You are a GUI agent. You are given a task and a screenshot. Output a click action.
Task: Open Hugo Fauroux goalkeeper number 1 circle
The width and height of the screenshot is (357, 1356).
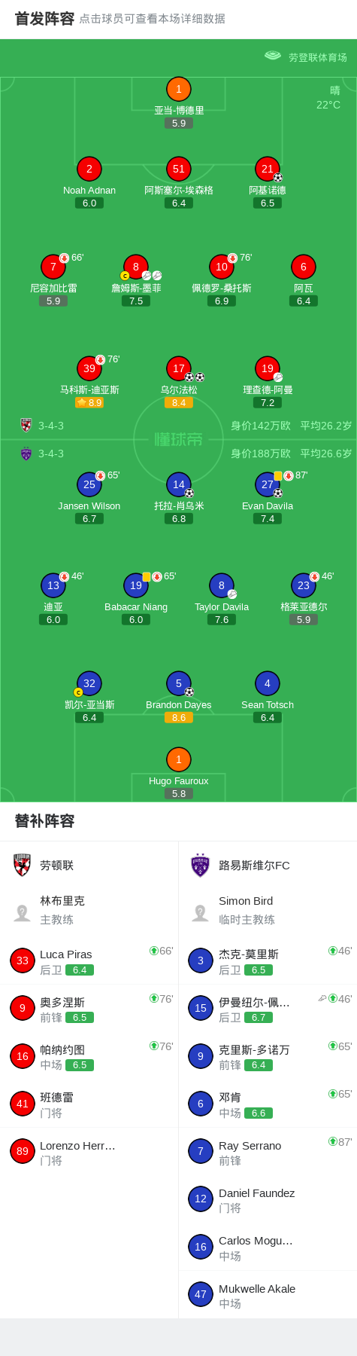pyautogui.click(x=178, y=759)
